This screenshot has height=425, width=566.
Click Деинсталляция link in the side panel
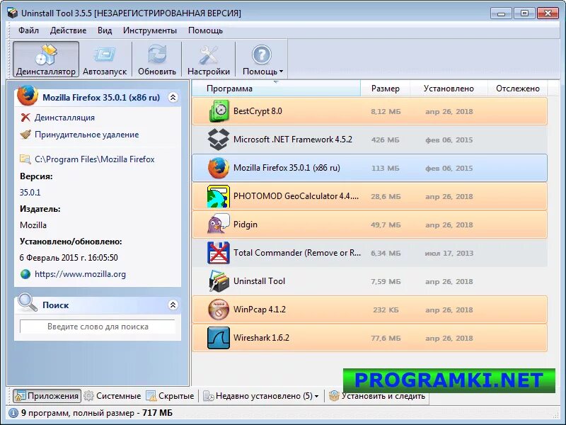pos(64,118)
